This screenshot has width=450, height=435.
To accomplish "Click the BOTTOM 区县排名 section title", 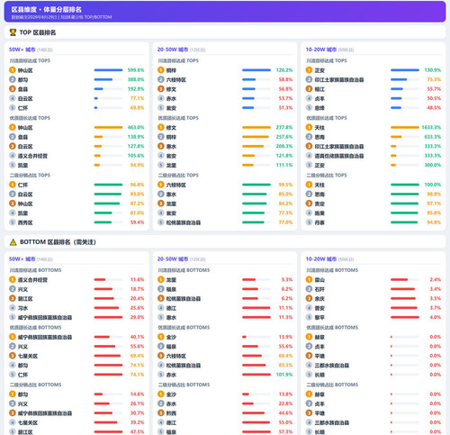I will 58,242.
